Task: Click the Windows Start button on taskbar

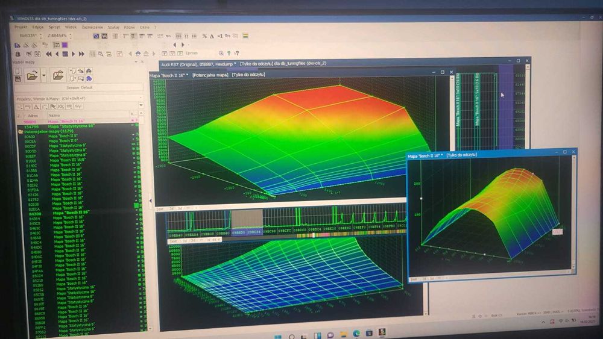Action: [x=277, y=337]
